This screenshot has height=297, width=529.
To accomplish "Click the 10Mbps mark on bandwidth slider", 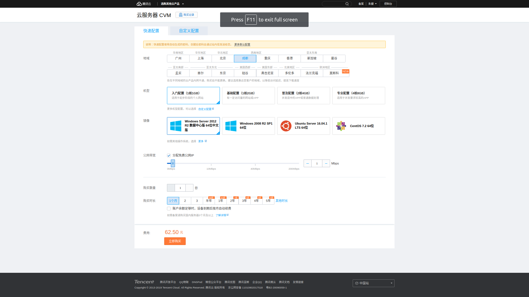I will pyautogui.click(x=211, y=169).
